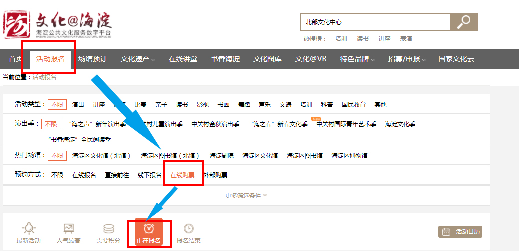The width and height of the screenshot is (519, 251).
Task: Open the 活动日历 calendar
Action: click(x=460, y=232)
